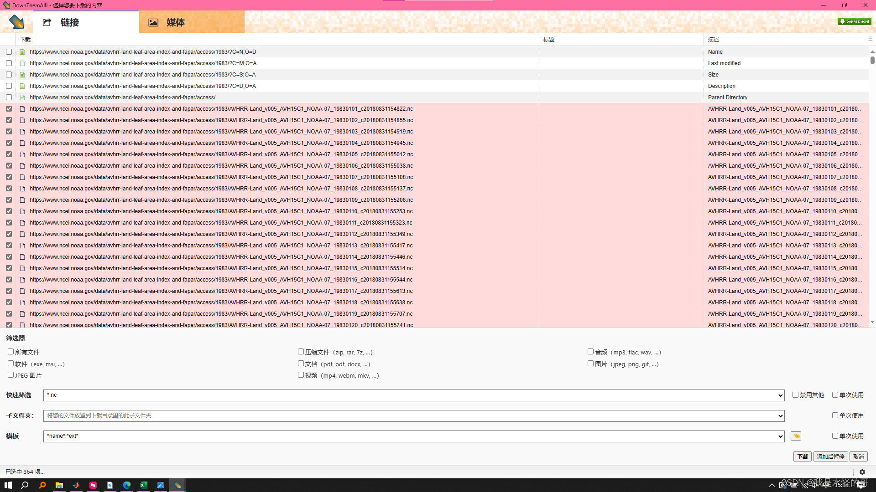
Task: Click the DownThemAll arrow logo icon
Action: tap(16, 22)
